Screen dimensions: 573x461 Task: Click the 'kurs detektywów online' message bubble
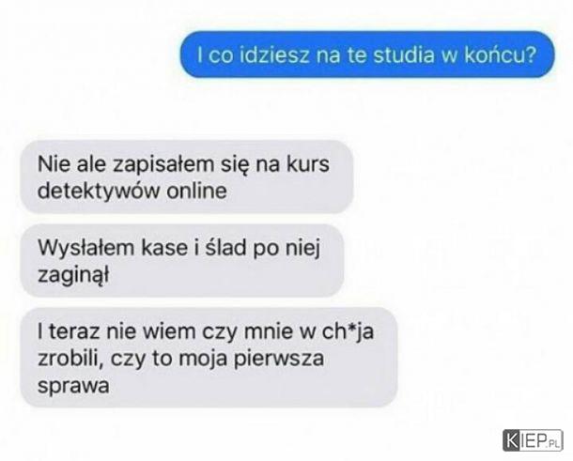(187, 177)
